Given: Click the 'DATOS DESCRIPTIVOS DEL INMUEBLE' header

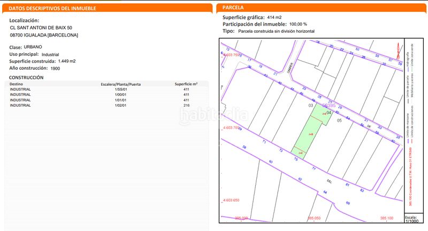Looking at the screenshot, I should (x=52, y=9).
